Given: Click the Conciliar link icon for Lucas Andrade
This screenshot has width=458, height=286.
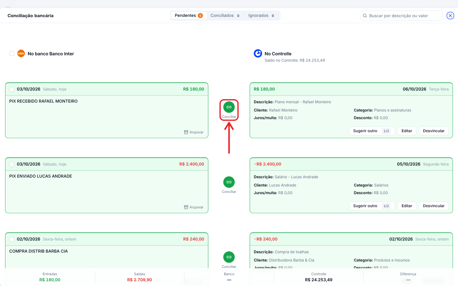Looking at the screenshot, I should pyautogui.click(x=229, y=182).
